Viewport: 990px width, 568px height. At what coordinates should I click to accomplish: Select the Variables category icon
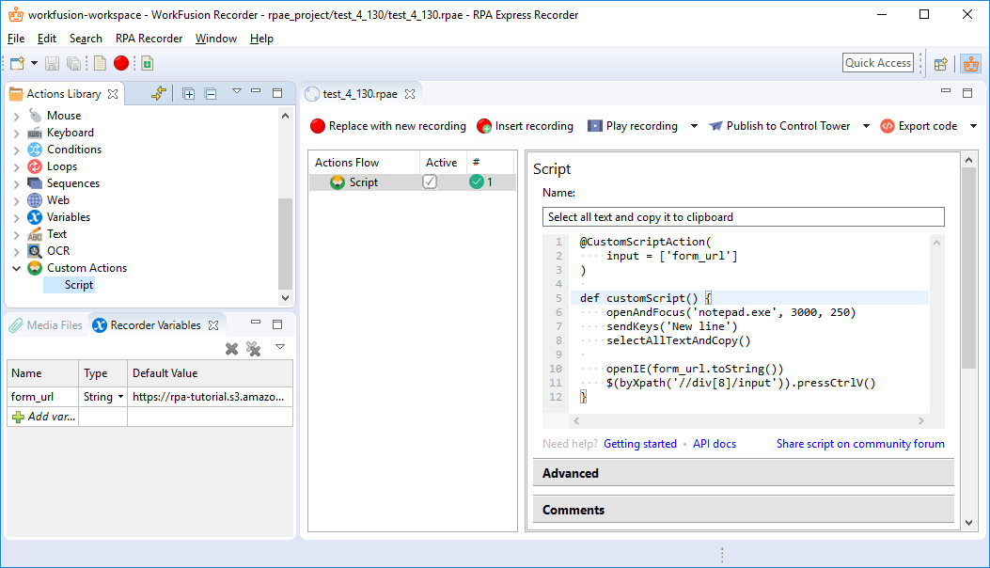(35, 216)
